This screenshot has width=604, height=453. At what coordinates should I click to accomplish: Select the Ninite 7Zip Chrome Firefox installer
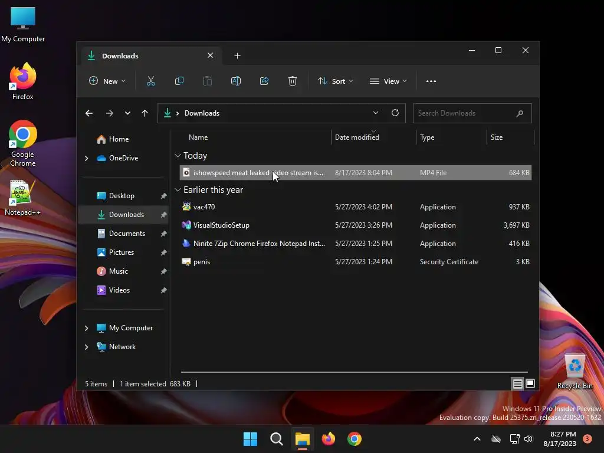coord(355,244)
